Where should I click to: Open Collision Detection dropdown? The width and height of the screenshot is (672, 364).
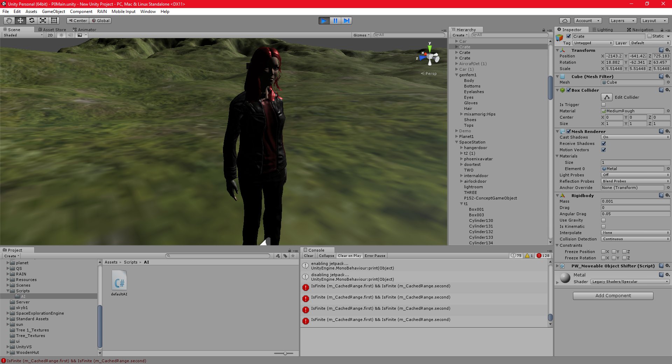[x=636, y=239]
